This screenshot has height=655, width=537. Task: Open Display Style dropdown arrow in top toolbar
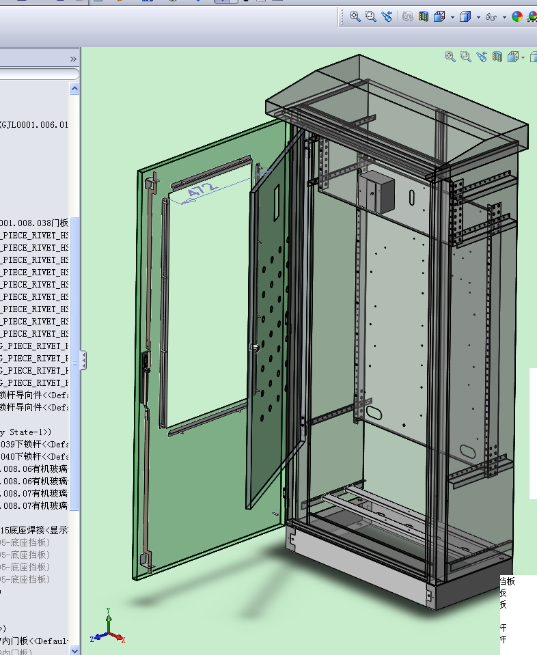tap(478, 17)
